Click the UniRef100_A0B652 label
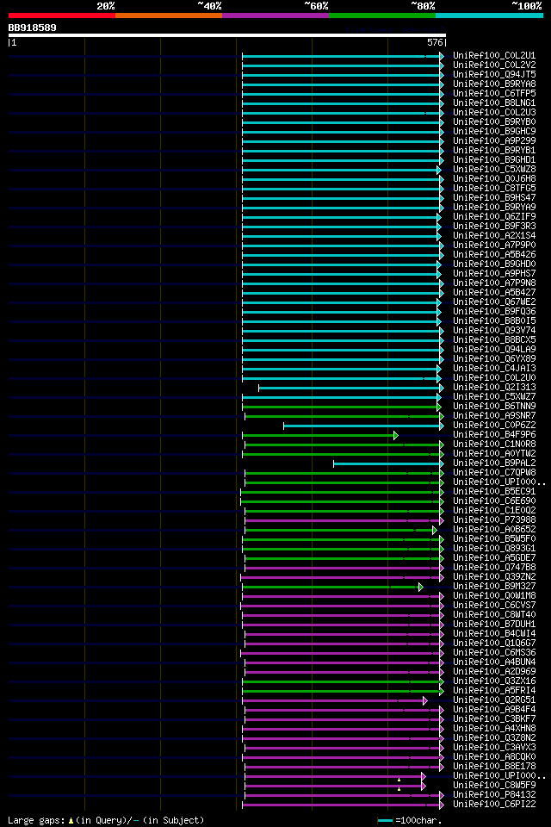 [x=494, y=530]
